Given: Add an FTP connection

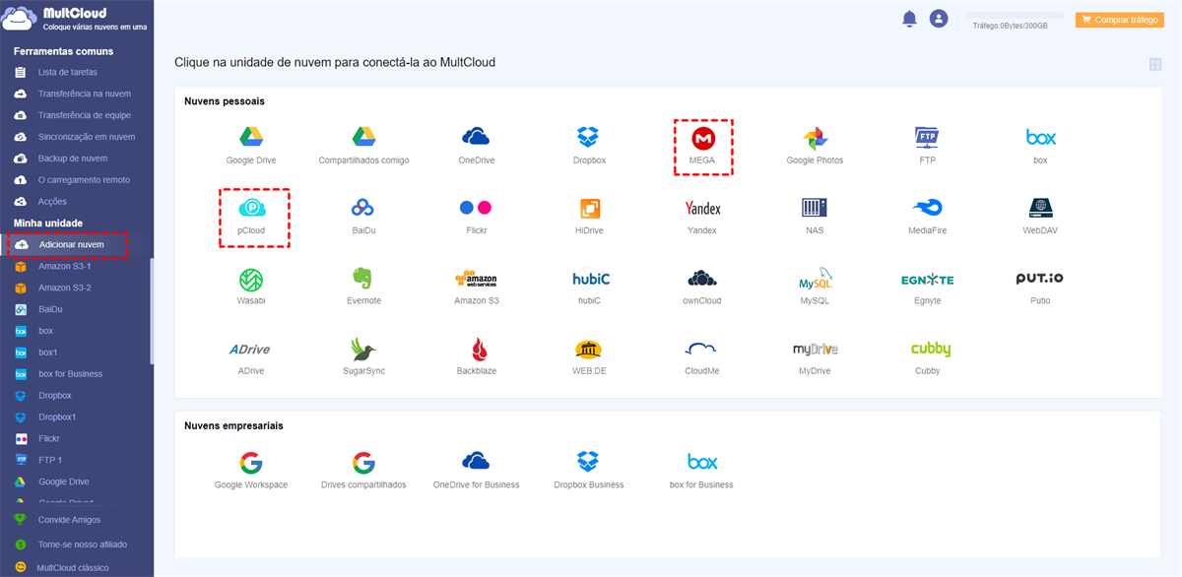Looking at the screenshot, I should [927, 145].
